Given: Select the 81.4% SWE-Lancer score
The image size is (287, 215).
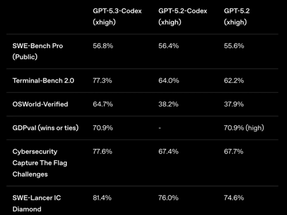Looking at the screenshot, I should [102, 197].
